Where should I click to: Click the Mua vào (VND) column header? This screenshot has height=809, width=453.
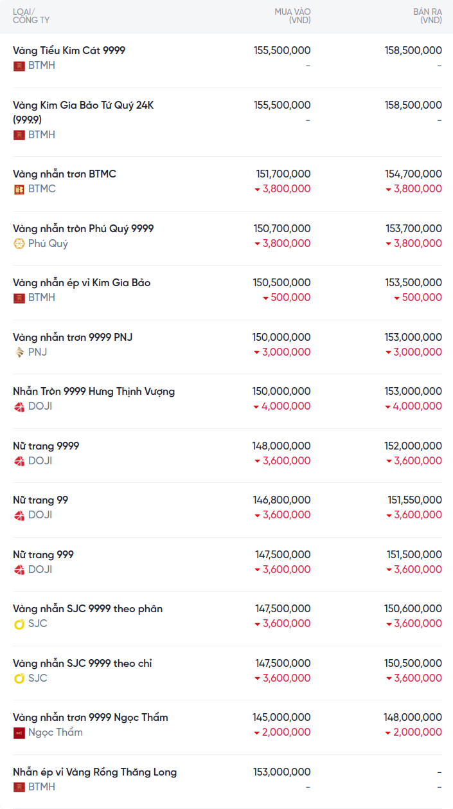point(292,16)
